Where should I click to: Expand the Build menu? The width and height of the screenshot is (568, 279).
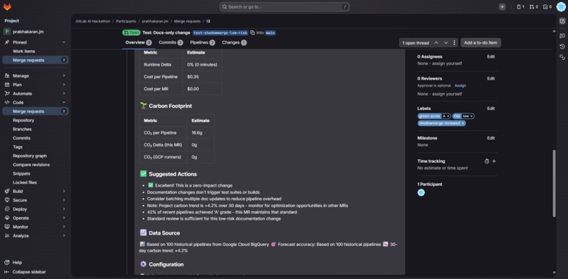point(35,192)
